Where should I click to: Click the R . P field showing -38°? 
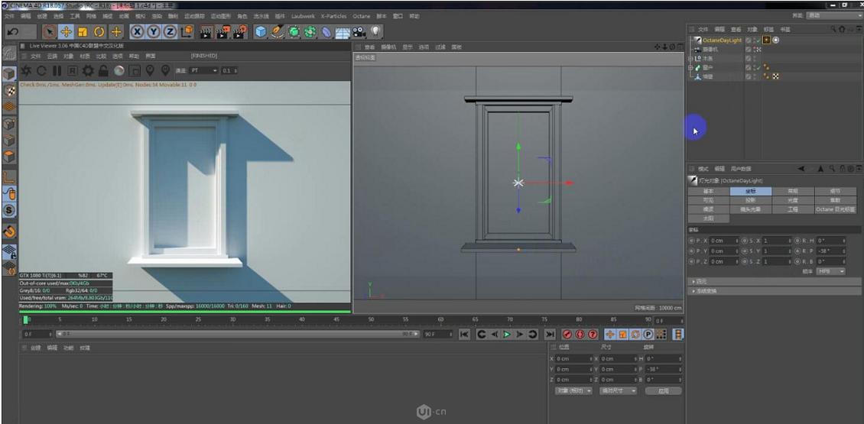831,251
